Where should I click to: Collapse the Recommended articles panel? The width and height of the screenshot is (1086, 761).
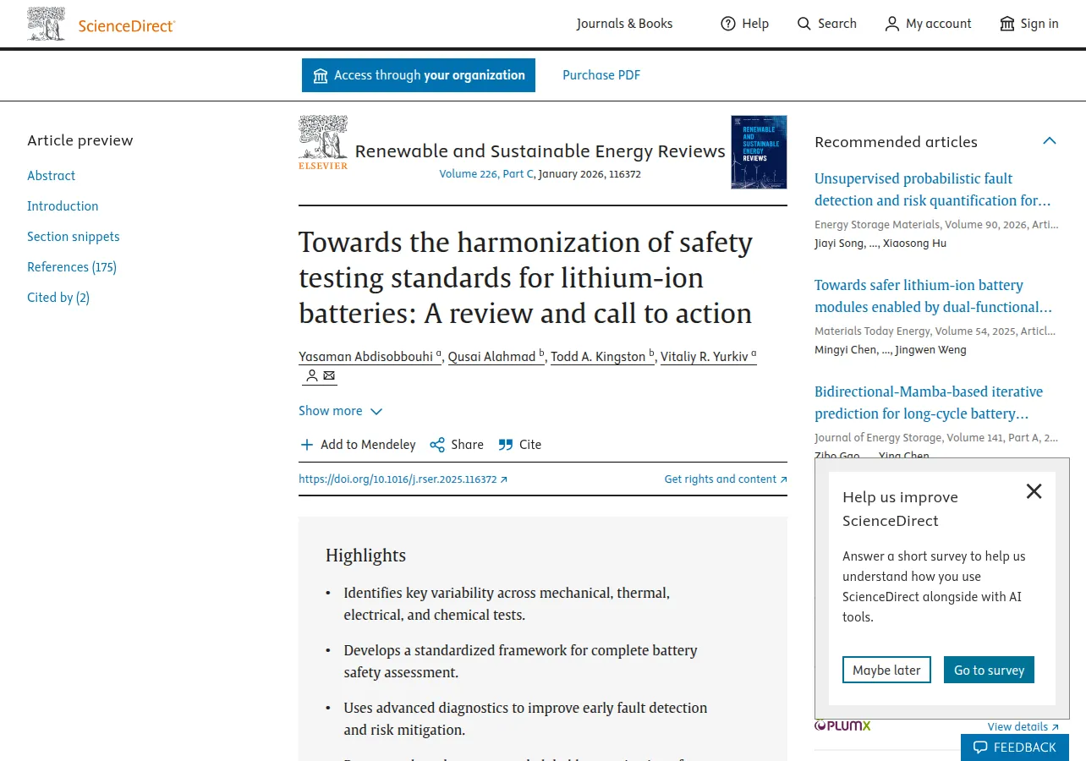1050,141
